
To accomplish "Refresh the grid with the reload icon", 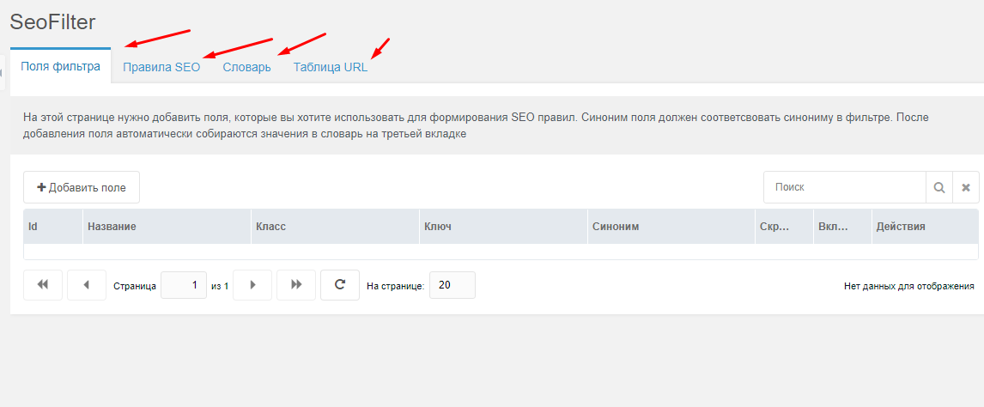I will click(340, 285).
